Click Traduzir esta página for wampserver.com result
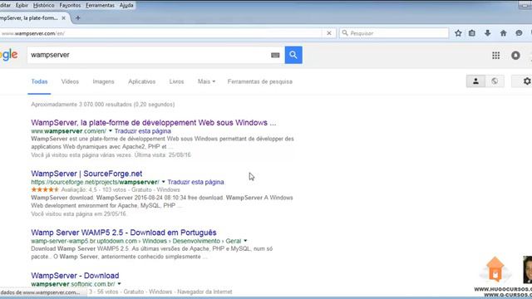 (x=142, y=131)
